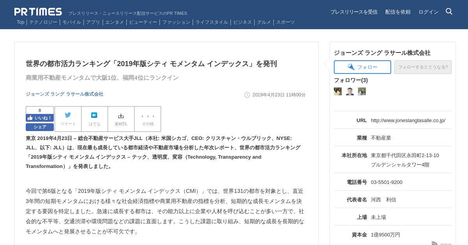The height and width of the screenshot is (245, 468).
Task: Open ビジネス category
Action: click(x=243, y=22)
